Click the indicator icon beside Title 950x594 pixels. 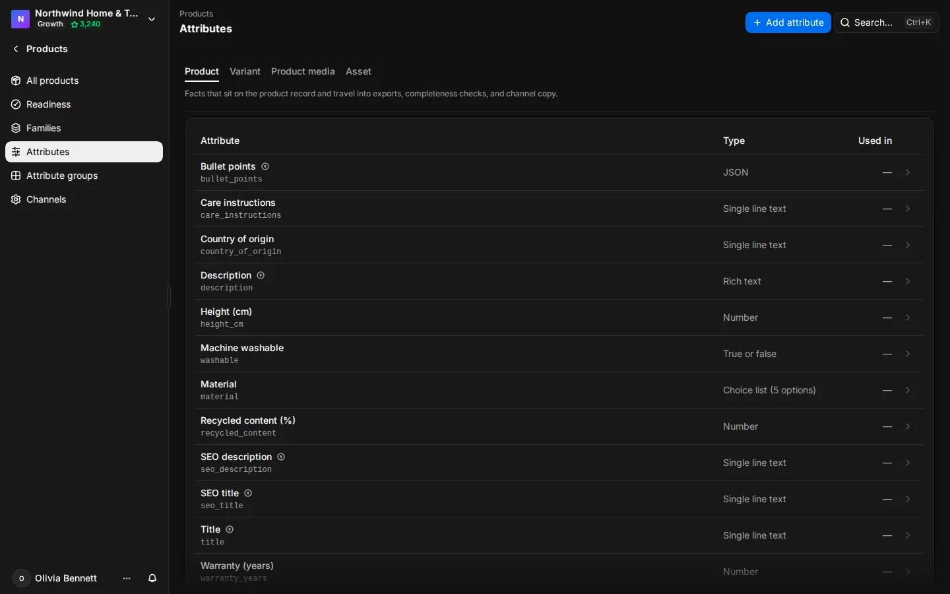(230, 529)
